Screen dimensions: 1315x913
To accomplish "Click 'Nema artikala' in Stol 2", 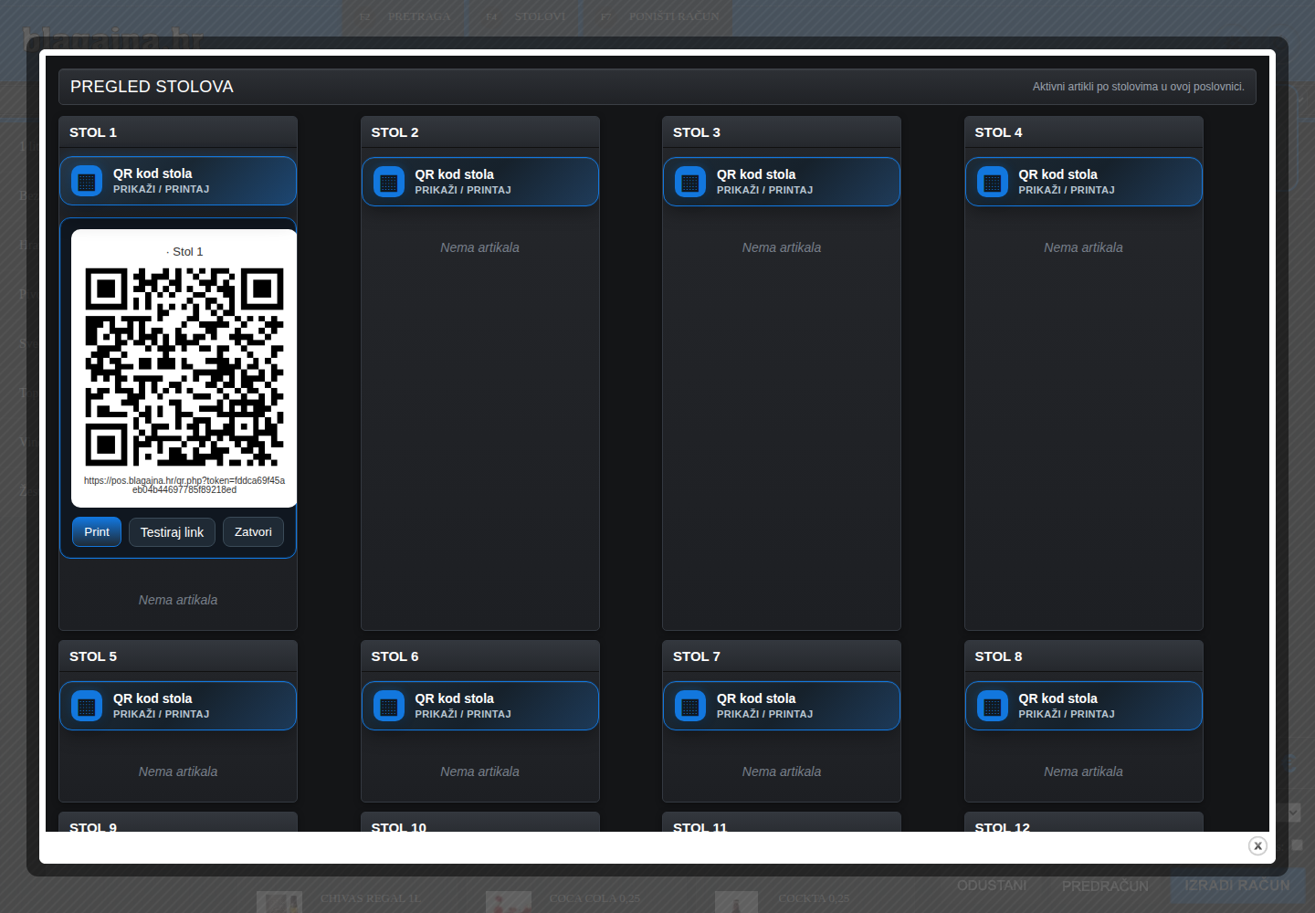I will (480, 247).
